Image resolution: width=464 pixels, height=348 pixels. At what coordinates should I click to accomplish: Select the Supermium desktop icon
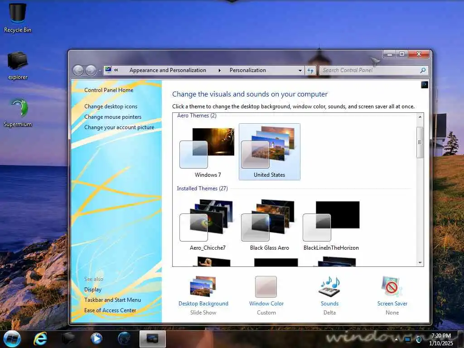(18, 113)
